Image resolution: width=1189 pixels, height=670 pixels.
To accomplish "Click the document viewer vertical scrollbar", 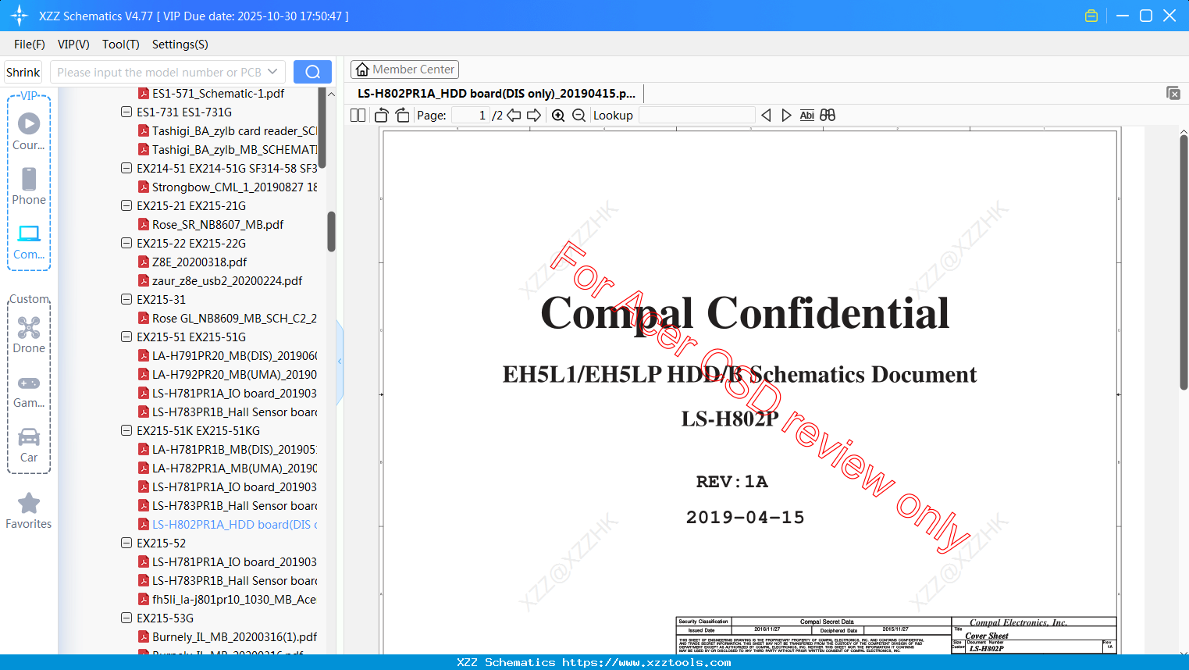I will tap(1184, 262).
